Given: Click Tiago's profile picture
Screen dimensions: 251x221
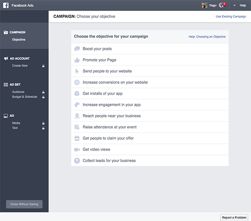Looking at the screenshot, I should click(x=204, y=5).
